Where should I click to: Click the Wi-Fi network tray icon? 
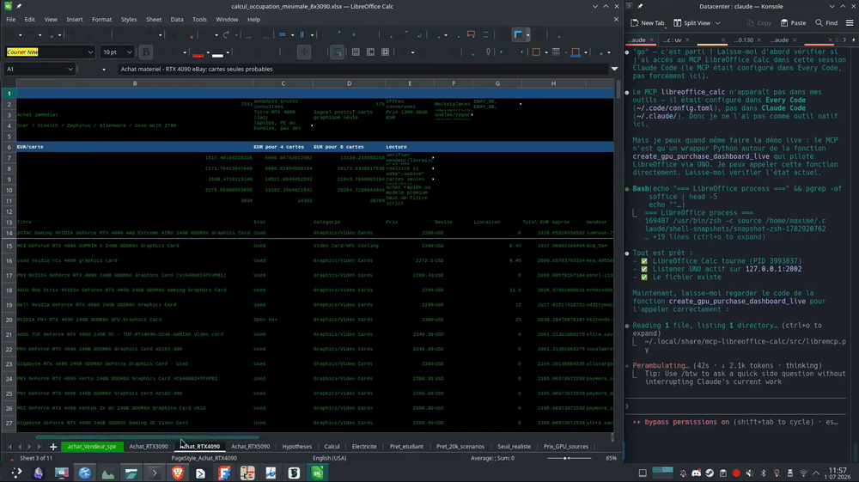click(803, 473)
